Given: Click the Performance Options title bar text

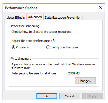Looking at the screenshot, I should (21, 8).
